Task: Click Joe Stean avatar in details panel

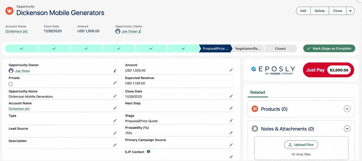Action: click(11, 71)
